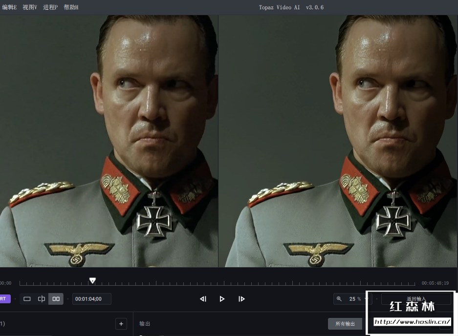This screenshot has height=336, width=458.
Task: Click the timecode field 00:01:04;00
Action: click(x=92, y=299)
